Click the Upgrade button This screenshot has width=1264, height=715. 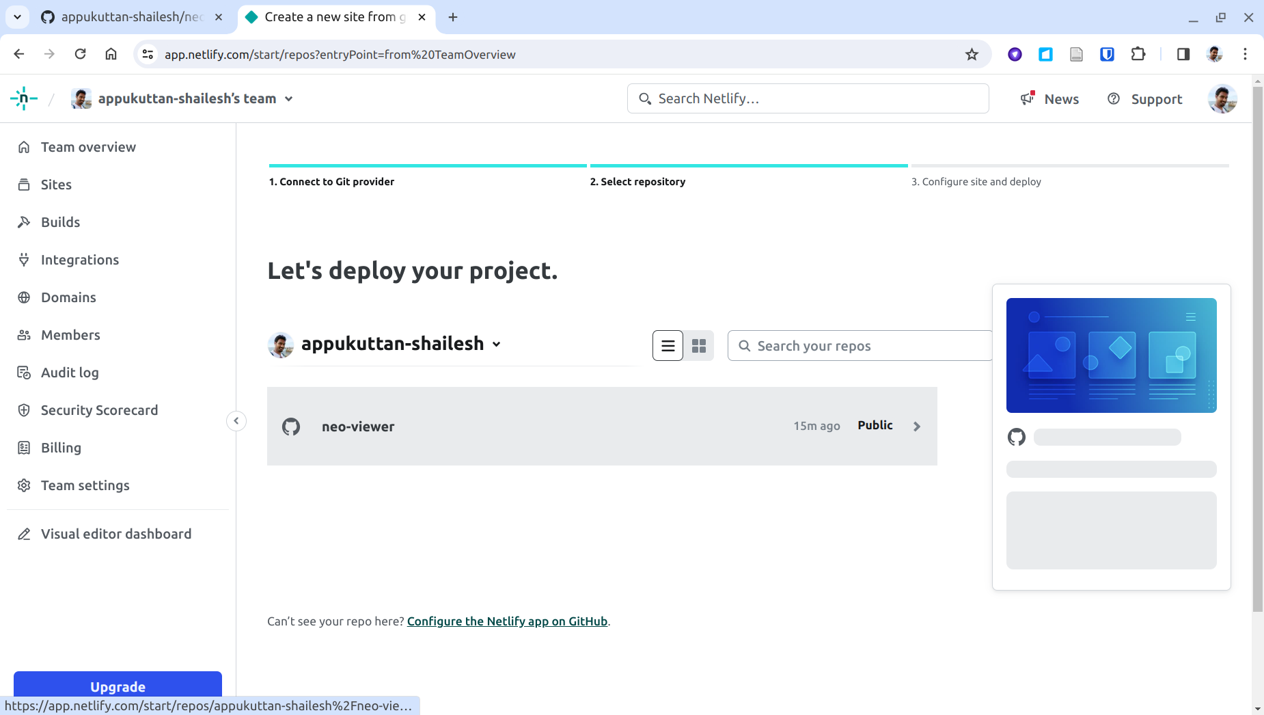tap(117, 686)
